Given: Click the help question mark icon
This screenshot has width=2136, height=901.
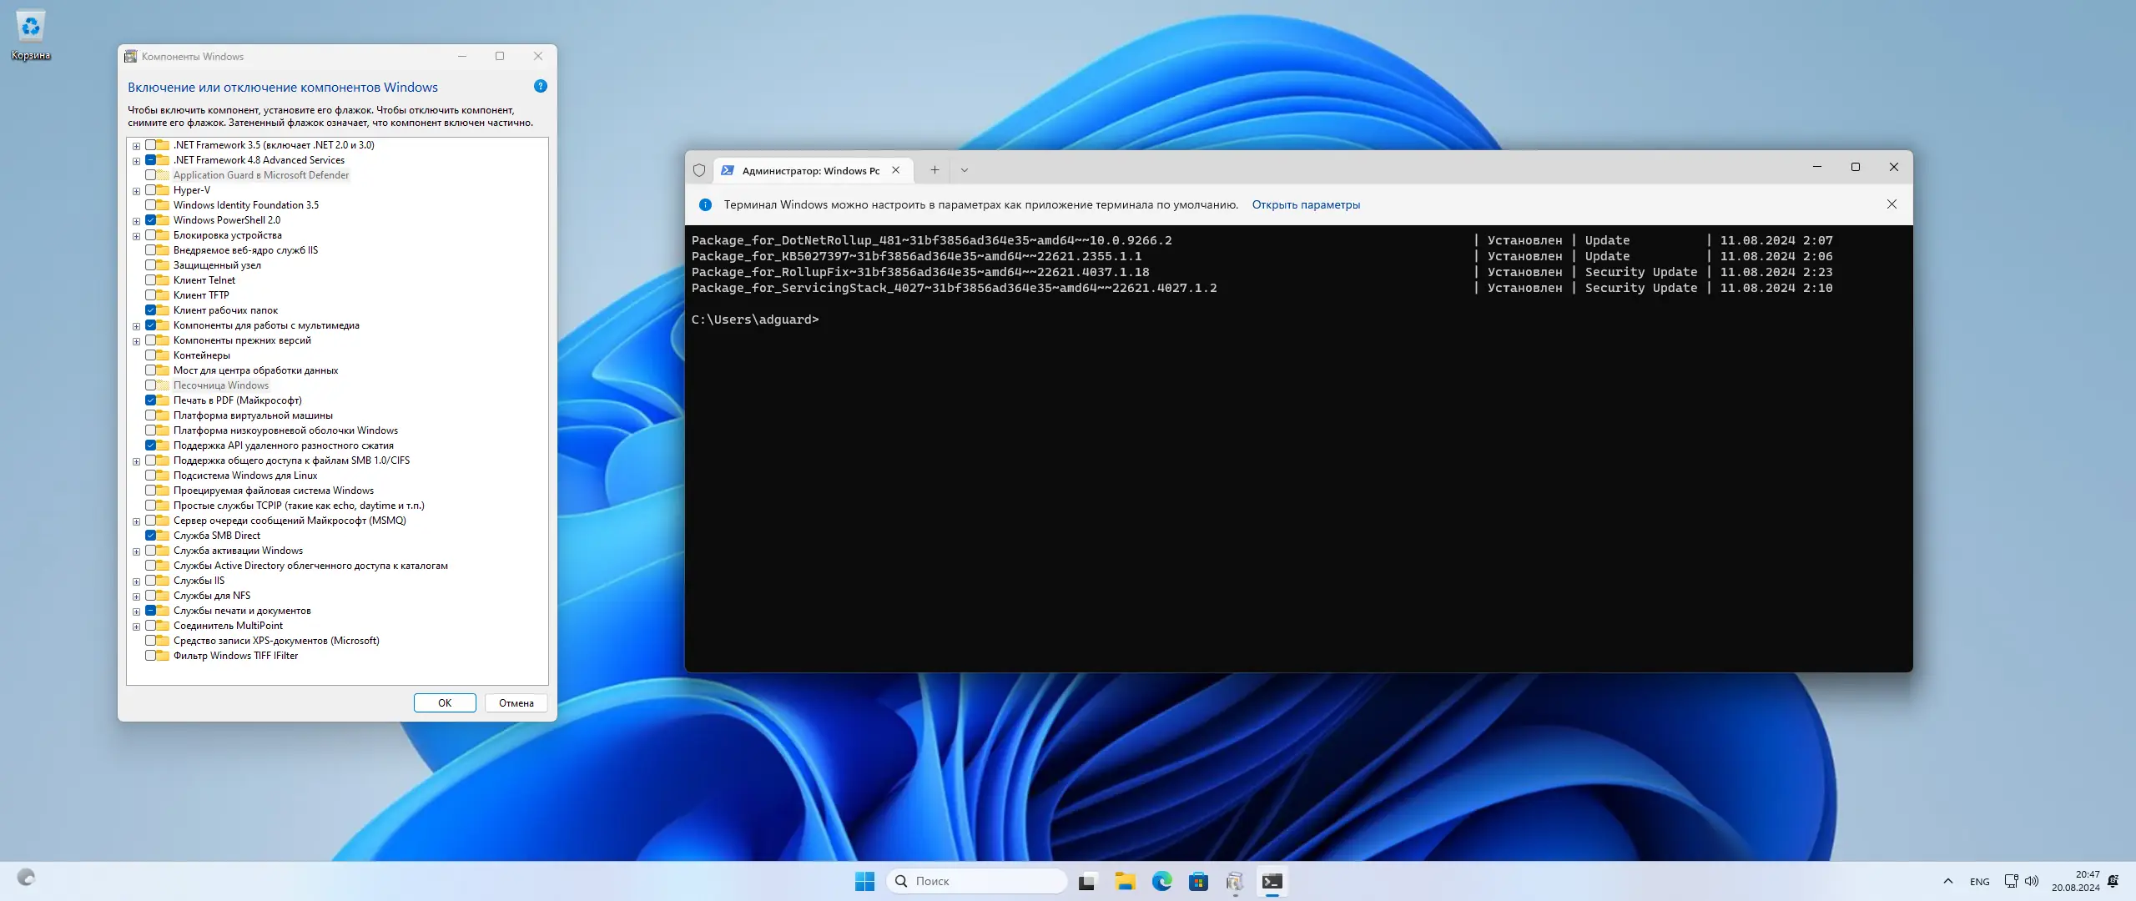Looking at the screenshot, I should 540,86.
